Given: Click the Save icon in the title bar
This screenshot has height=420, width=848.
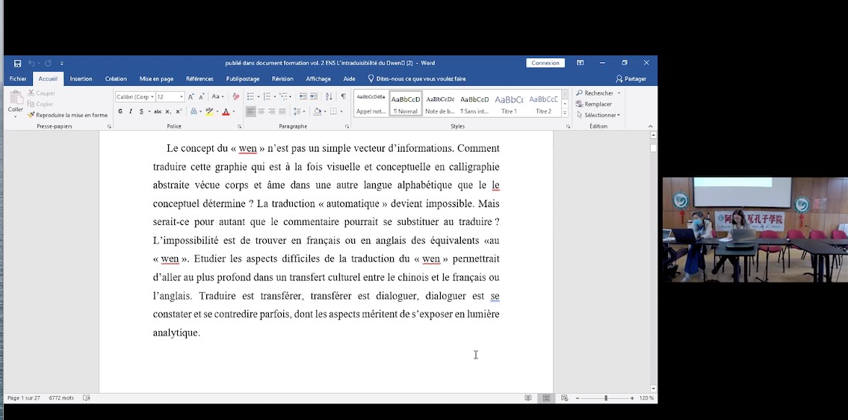Looking at the screenshot, I should [x=17, y=64].
